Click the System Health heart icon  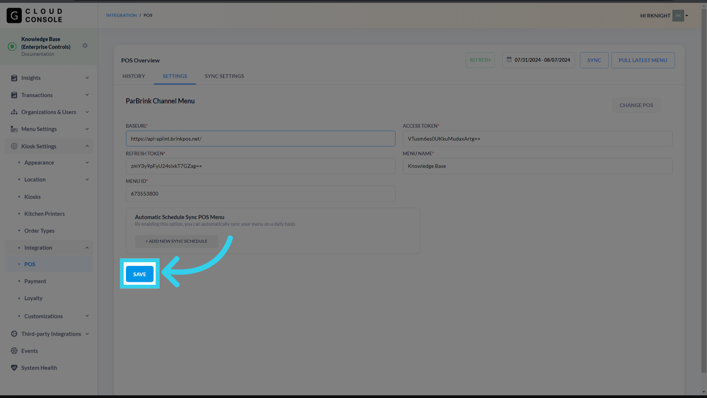(14, 368)
